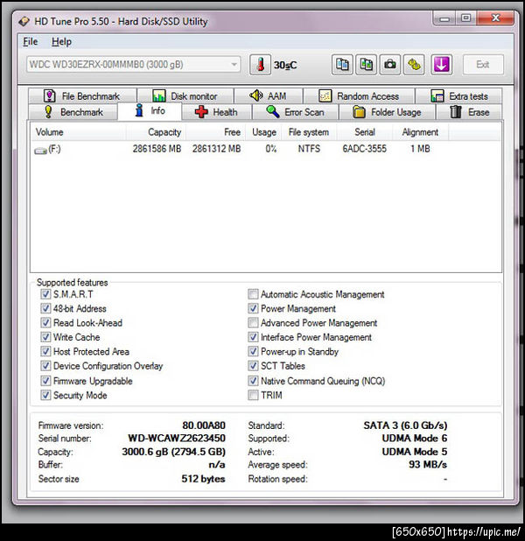The height and width of the screenshot is (541, 525).
Task: Click the firmware version 80.00A80 value
Action: pyautogui.click(x=204, y=425)
